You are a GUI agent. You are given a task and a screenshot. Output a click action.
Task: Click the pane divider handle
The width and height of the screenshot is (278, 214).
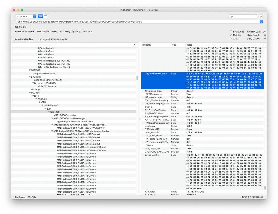point(140,119)
